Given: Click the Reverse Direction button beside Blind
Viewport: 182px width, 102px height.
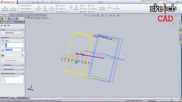Looking at the screenshot, I should (3, 41).
